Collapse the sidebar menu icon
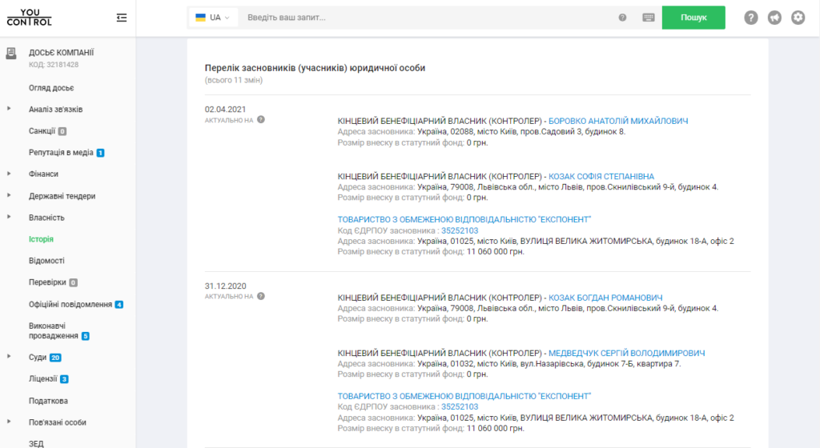 pyautogui.click(x=122, y=18)
